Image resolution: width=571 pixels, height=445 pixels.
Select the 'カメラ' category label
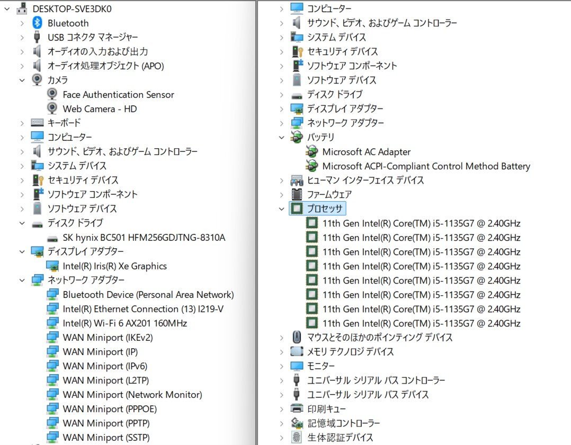click(x=58, y=80)
